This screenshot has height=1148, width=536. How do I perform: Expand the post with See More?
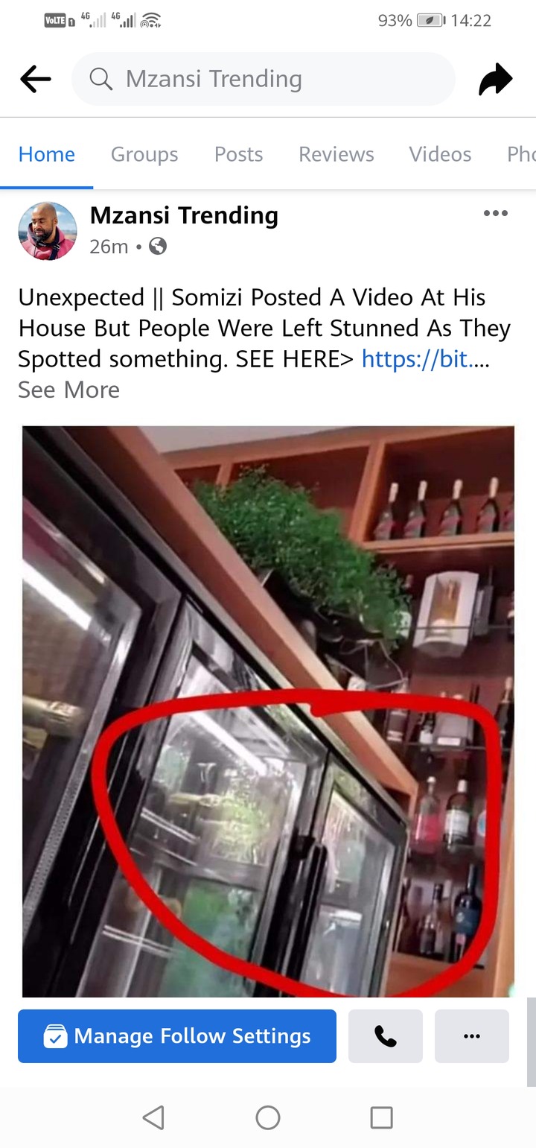coord(68,390)
